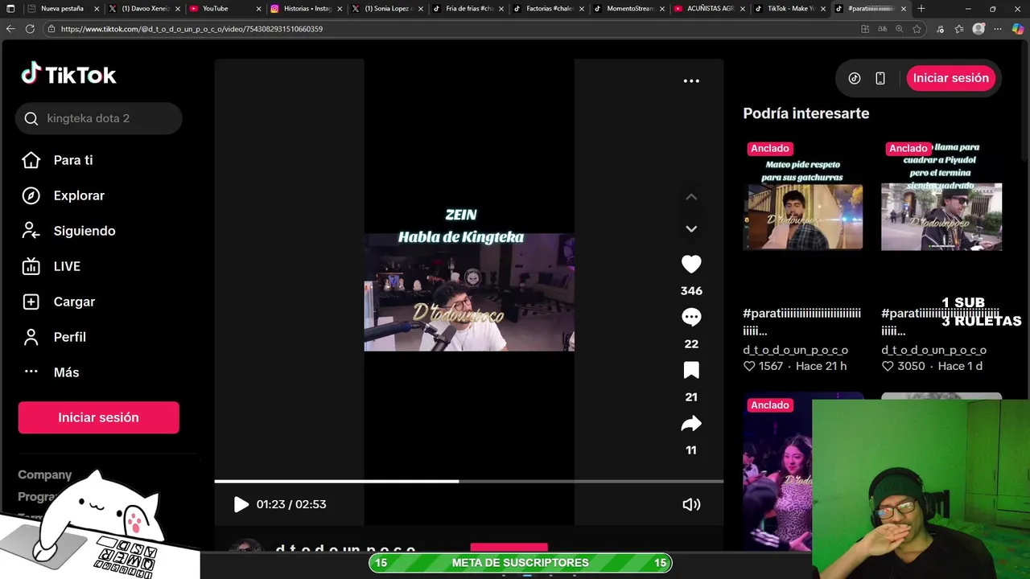Click d_t_o_d_o_un_p_o_c_o under 1567-likes video
This screenshot has width=1030, height=579.
pyautogui.click(x=796, y=350)
